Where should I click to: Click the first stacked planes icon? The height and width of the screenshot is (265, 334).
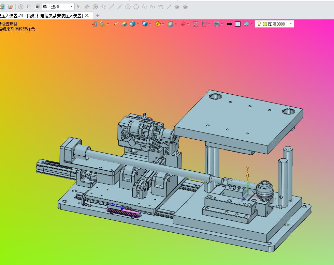tap(177, 7)
